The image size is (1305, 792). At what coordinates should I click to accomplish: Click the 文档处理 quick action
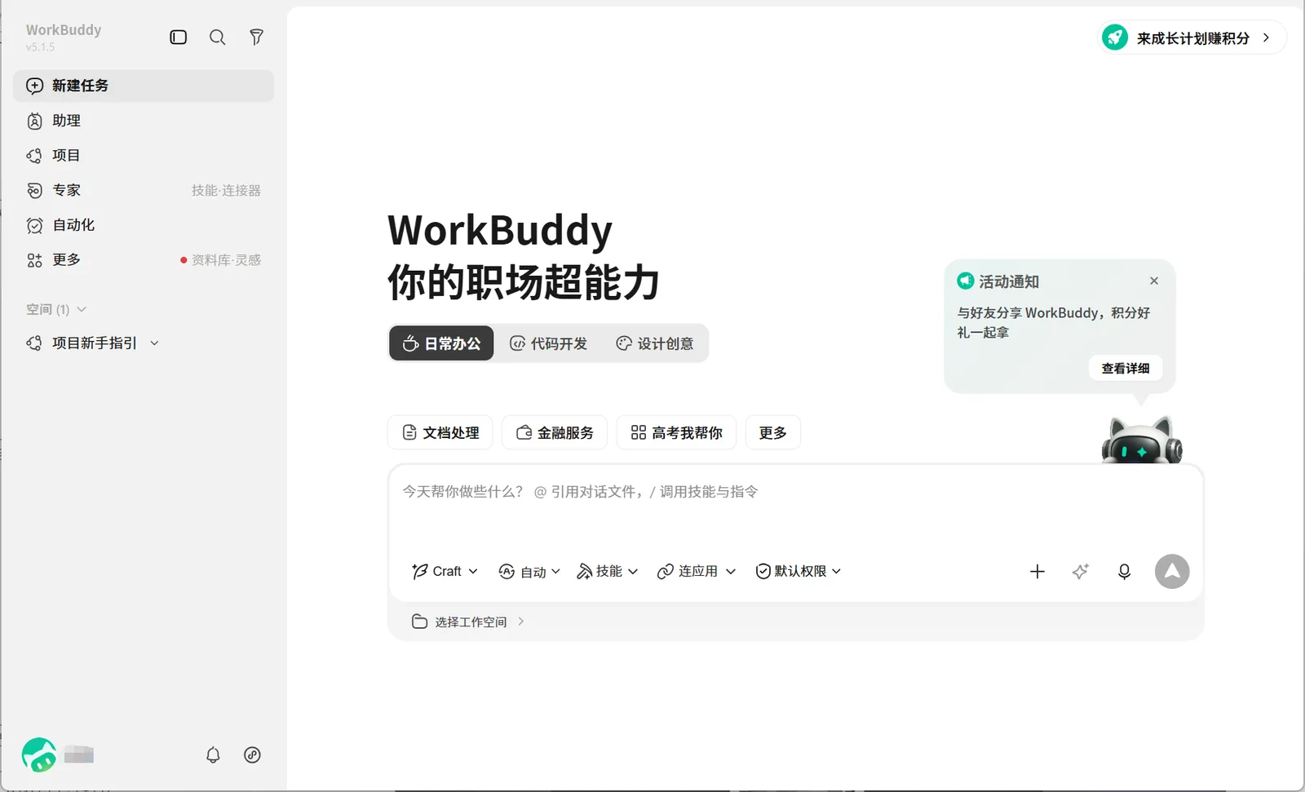440,432
